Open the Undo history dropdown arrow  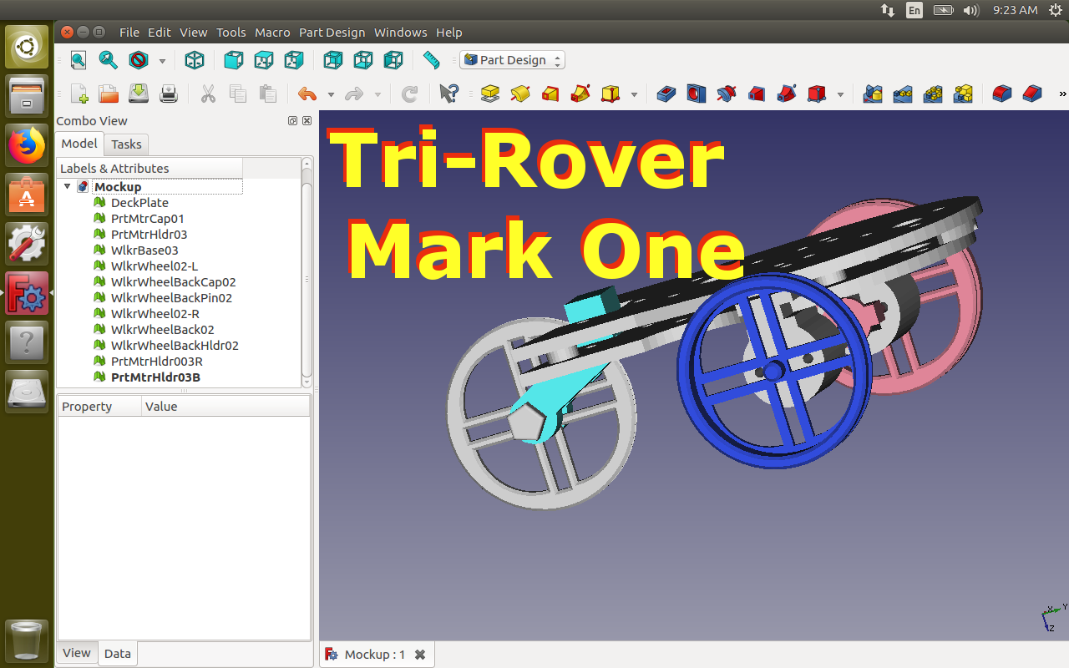331,94
